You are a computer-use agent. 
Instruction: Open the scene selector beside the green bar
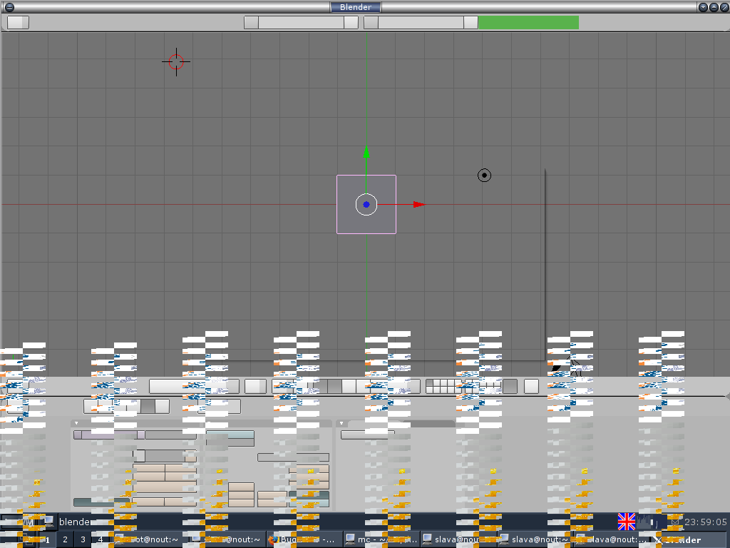tap(421, 22)
